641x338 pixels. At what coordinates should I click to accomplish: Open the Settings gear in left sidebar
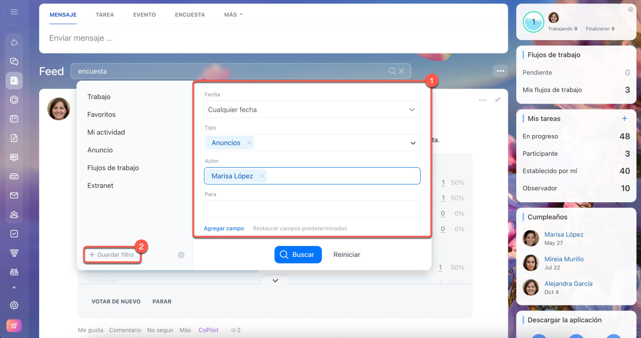pos(14,305)
